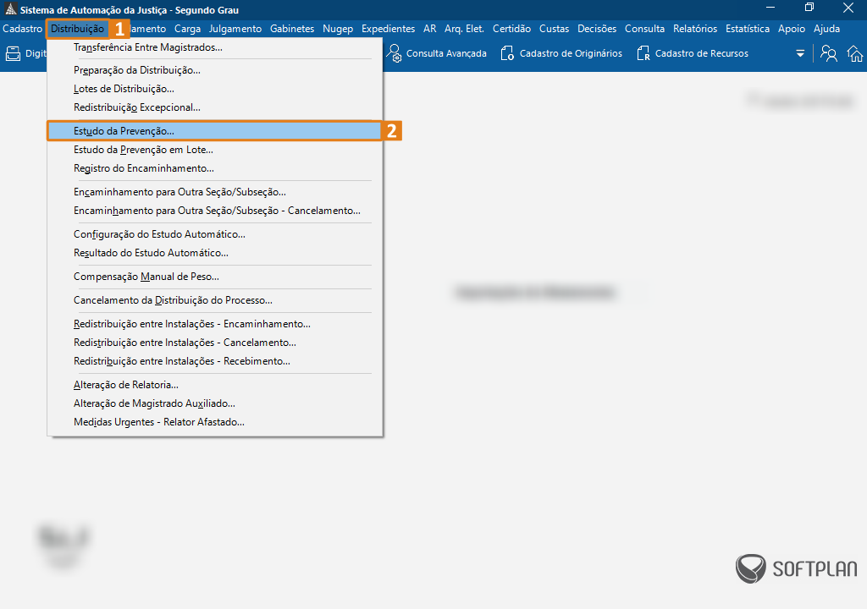Open the Decisões menu
The width and height of the screenshot is (867, 609).
(597, 29)
